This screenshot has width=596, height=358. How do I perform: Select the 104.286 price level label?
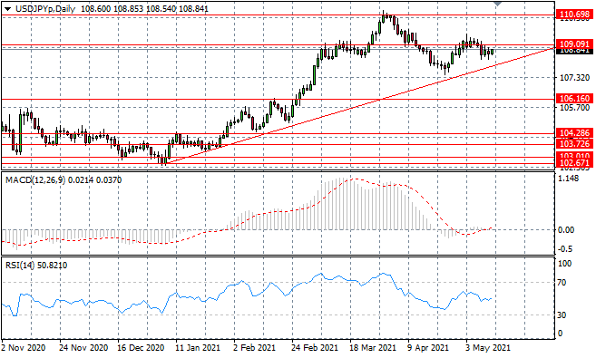(574, 133)
